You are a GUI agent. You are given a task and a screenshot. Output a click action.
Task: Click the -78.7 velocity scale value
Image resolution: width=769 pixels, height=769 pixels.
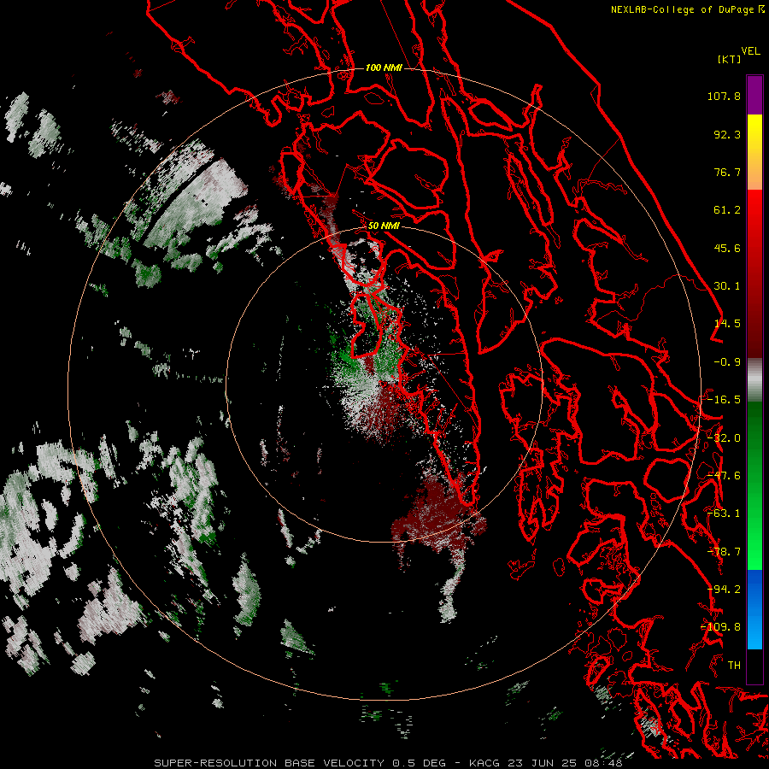(x=724, y=552)
